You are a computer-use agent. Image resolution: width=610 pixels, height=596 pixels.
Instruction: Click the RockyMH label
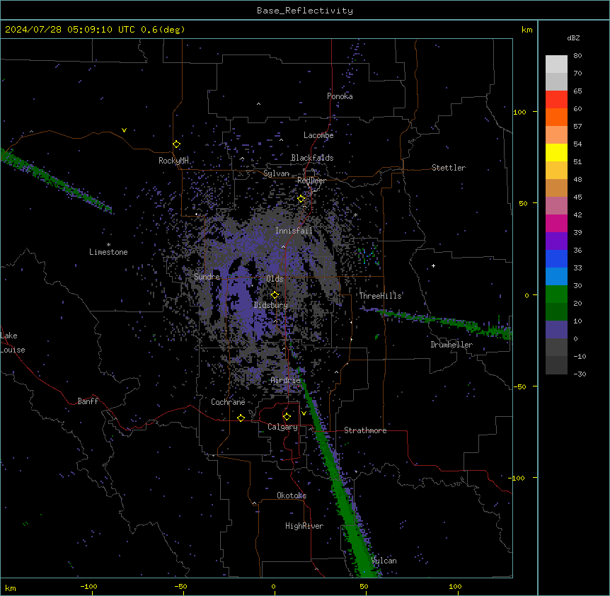(173, 161)
